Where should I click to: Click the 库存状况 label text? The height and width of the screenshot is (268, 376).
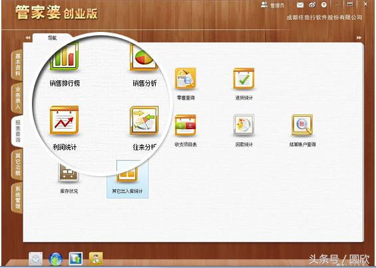click(69, 191)
